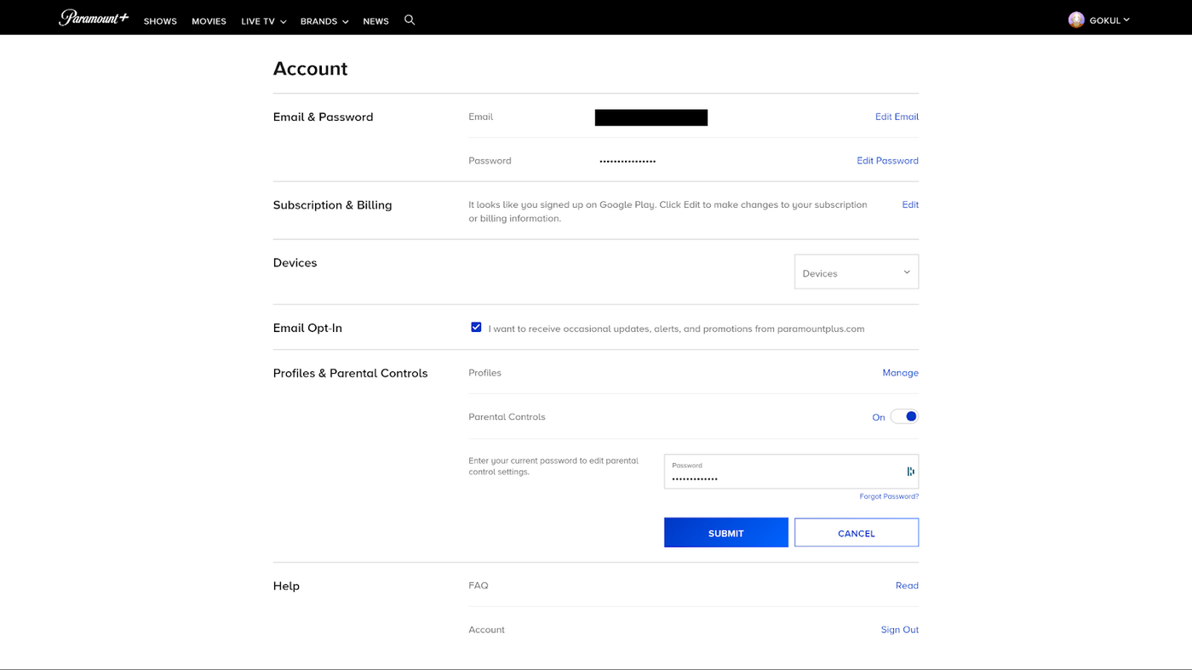Click the masked password dots in Email & Password
The width and height of the screenshot is (1192, 670).
coord(628,161)
